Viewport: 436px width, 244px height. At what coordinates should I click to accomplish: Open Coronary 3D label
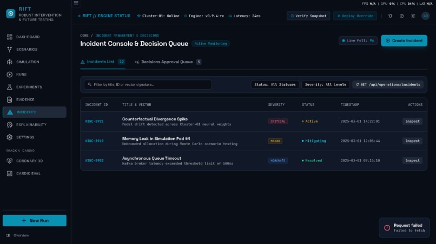click(x=29, y=161)
